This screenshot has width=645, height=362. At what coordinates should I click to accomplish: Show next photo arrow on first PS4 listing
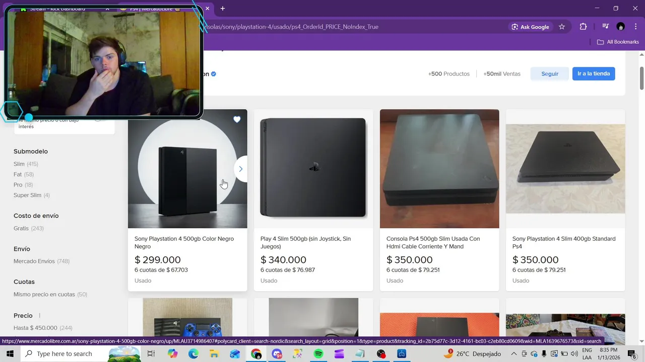tap(240, 169)
